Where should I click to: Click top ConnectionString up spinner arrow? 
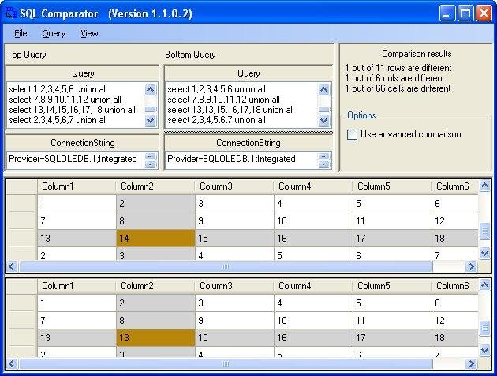pos(150,156)
